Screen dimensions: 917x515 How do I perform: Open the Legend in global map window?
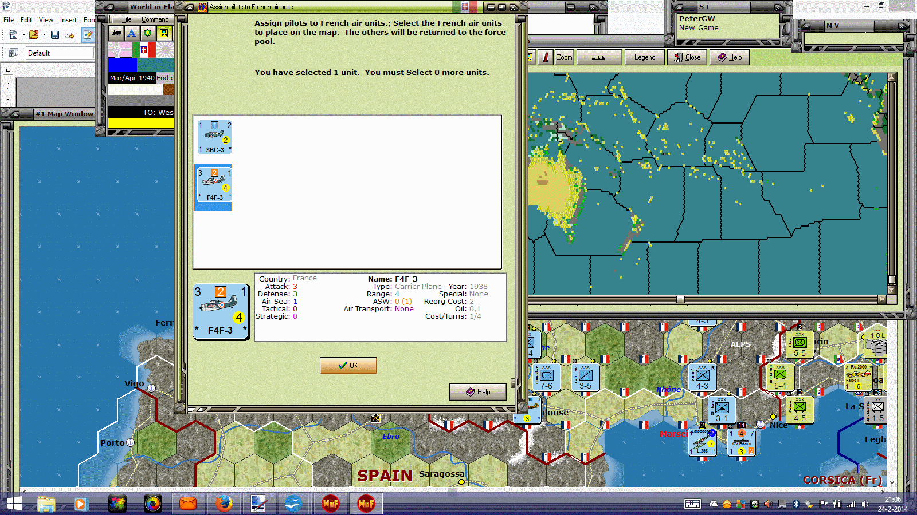tap(645, 57)
